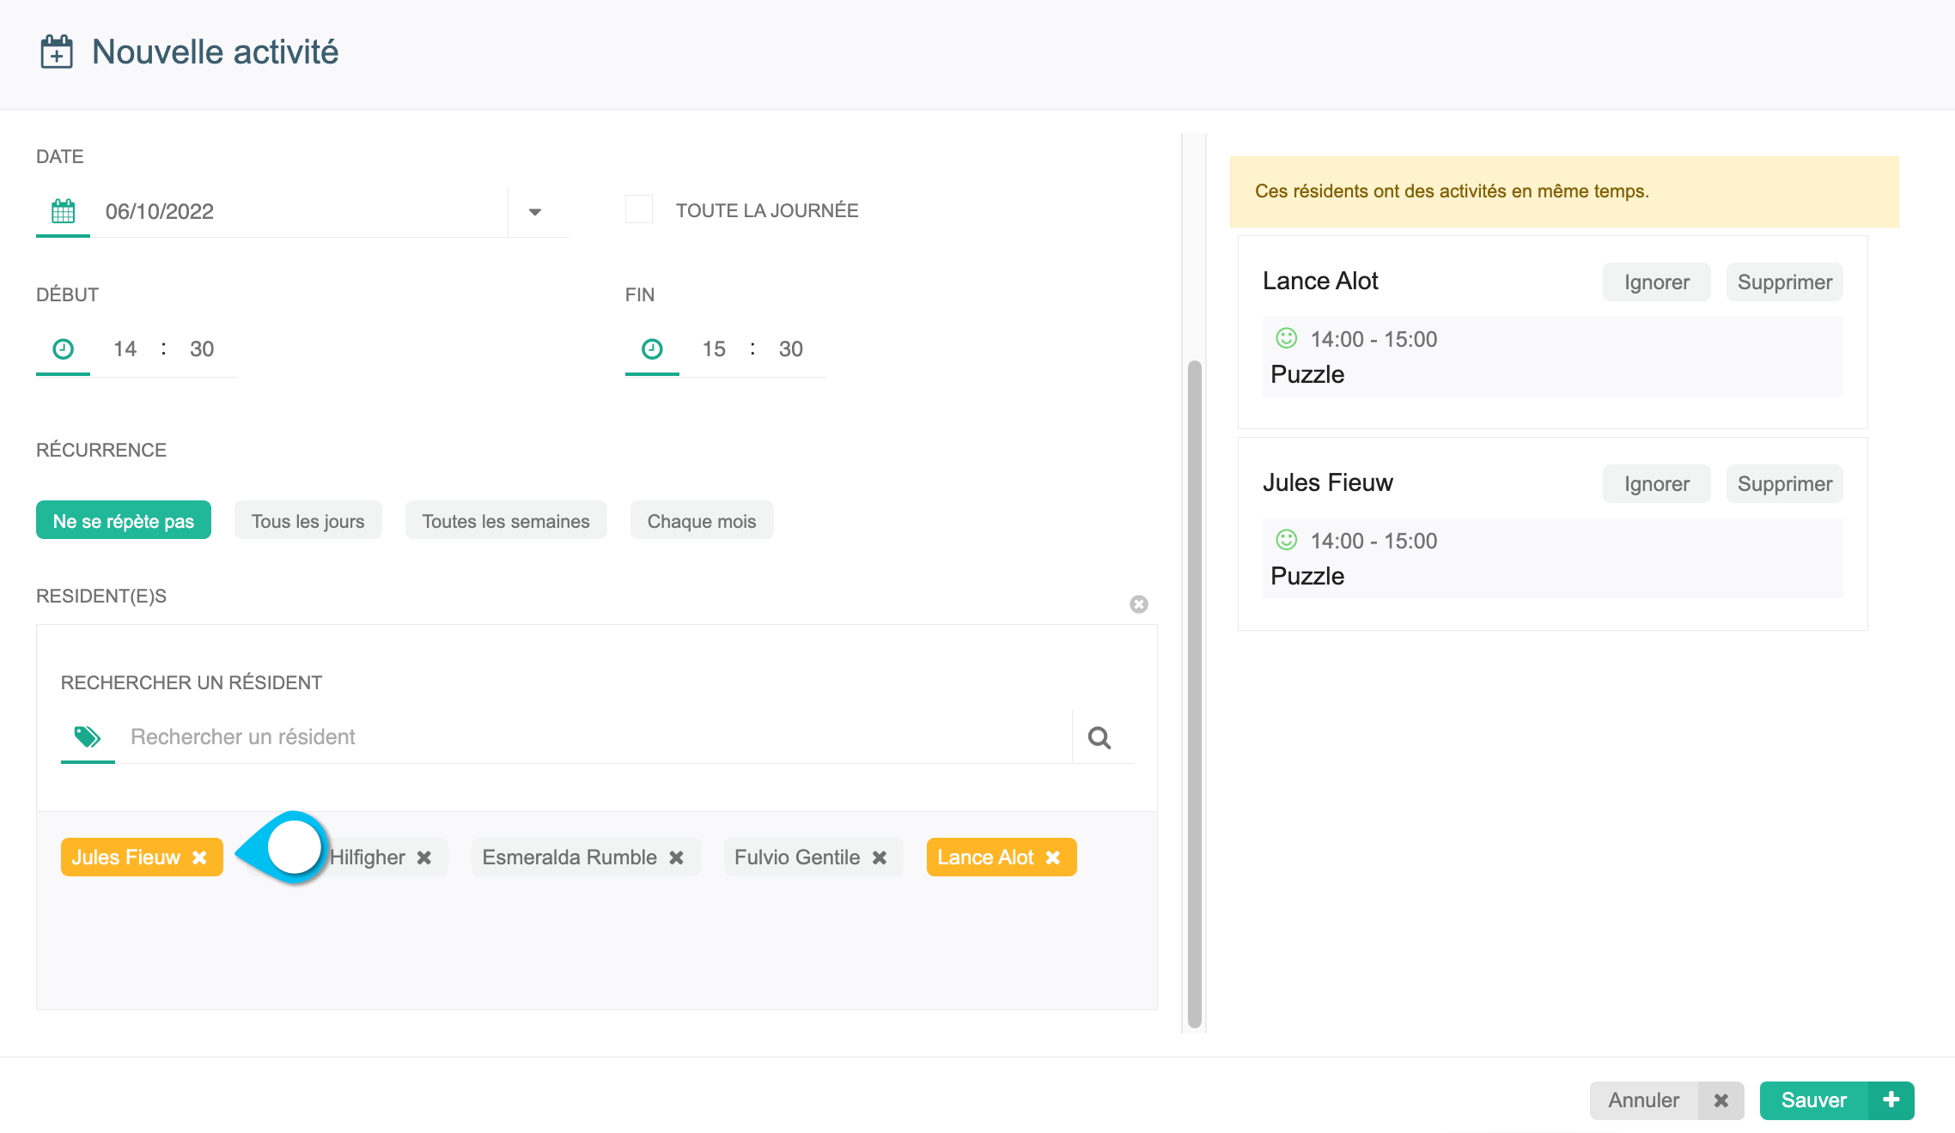This screenshot has width=1955, height=1133.
Task: Click the vertical scrollbar handle
Action: [x=1194, y=694]
